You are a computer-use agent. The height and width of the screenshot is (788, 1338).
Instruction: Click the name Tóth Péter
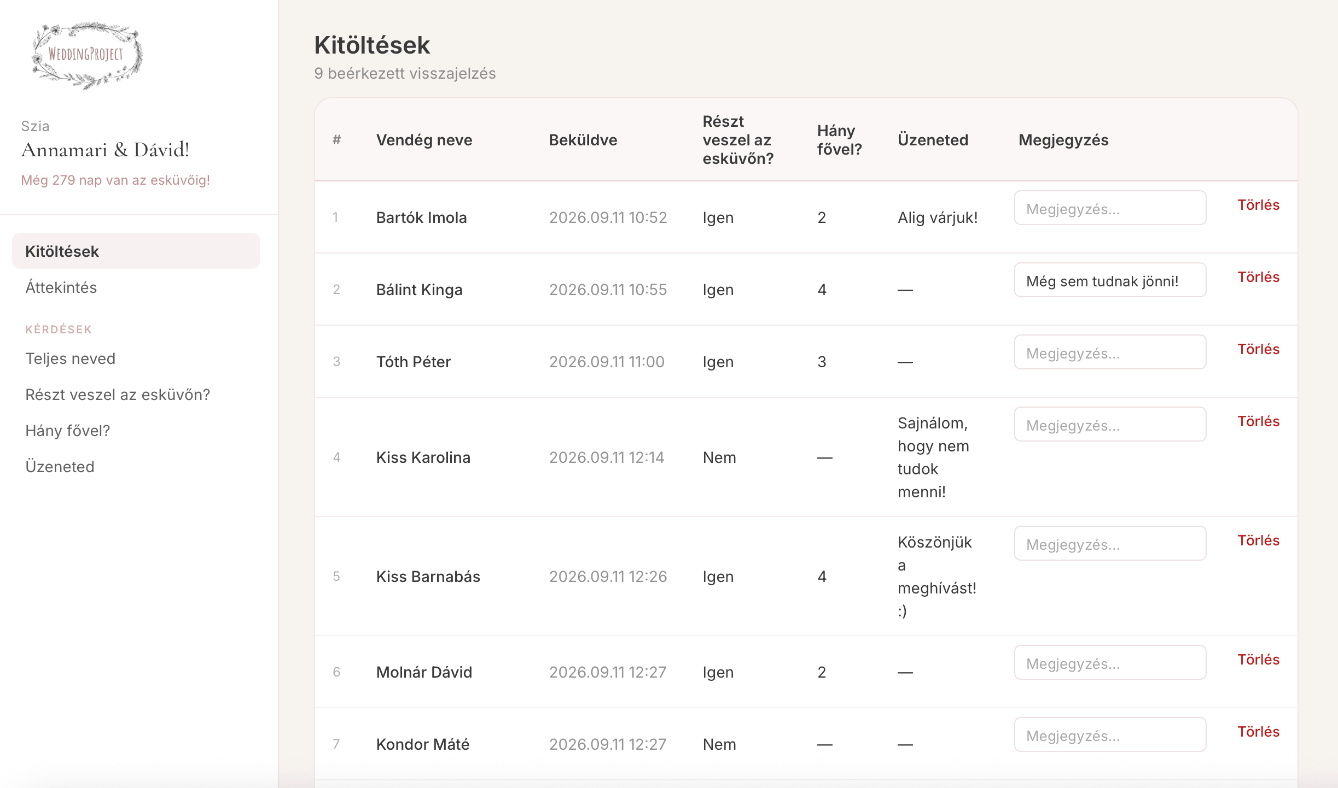(x=413, y=362)
